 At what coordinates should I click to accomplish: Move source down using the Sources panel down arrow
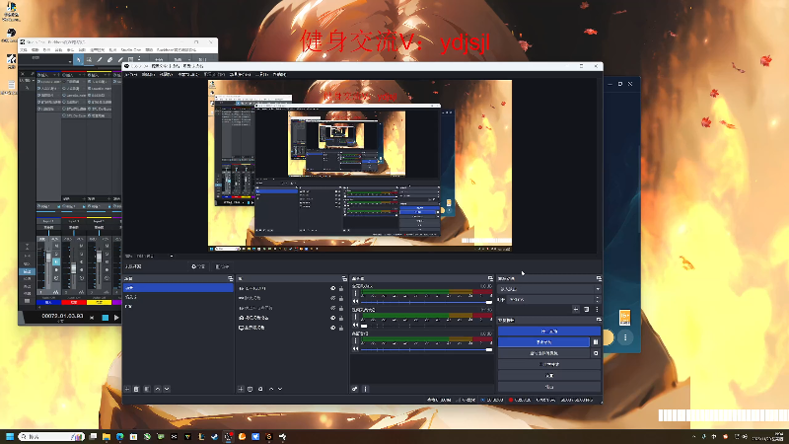(x=280, y=389)
